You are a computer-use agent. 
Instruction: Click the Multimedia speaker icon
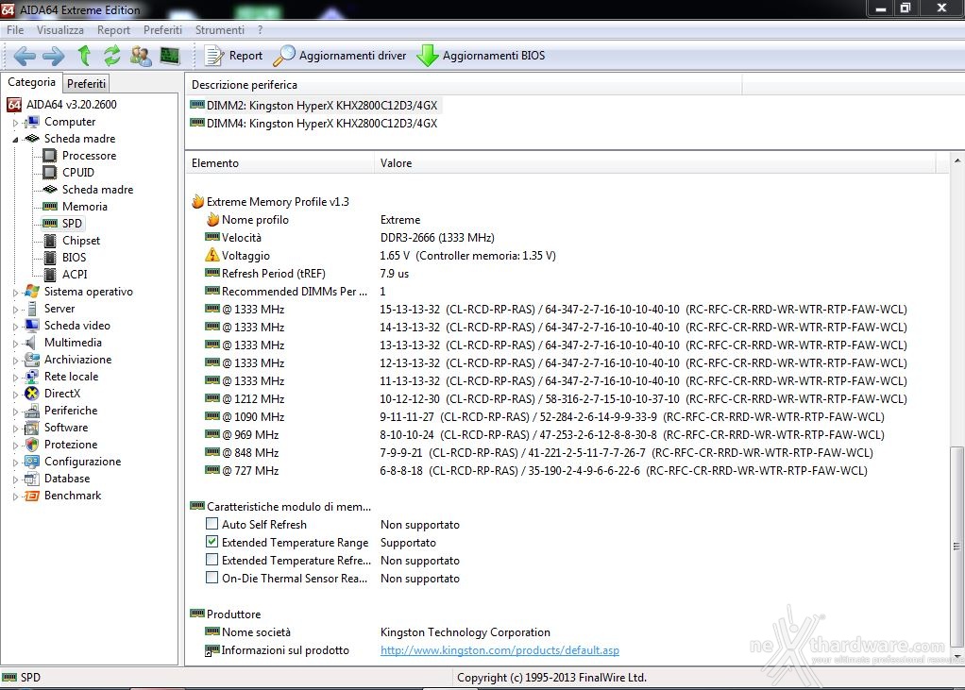[x=30, y=343]
